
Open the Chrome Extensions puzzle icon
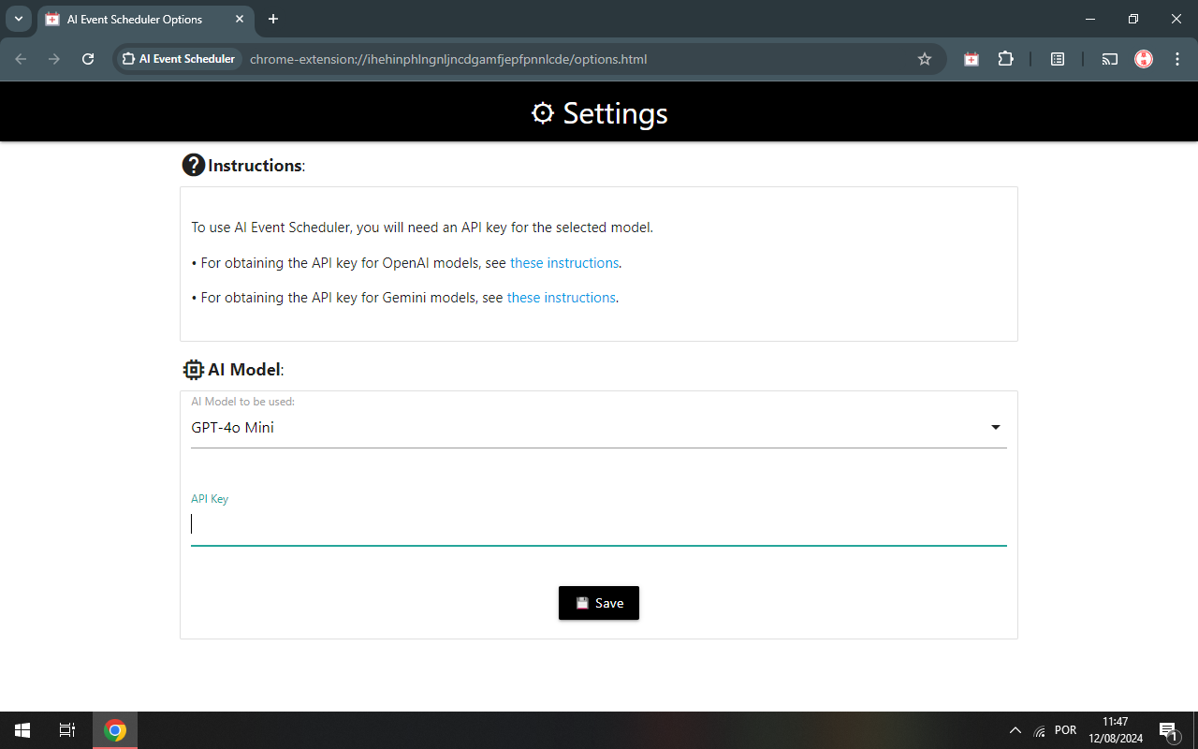1005,59
